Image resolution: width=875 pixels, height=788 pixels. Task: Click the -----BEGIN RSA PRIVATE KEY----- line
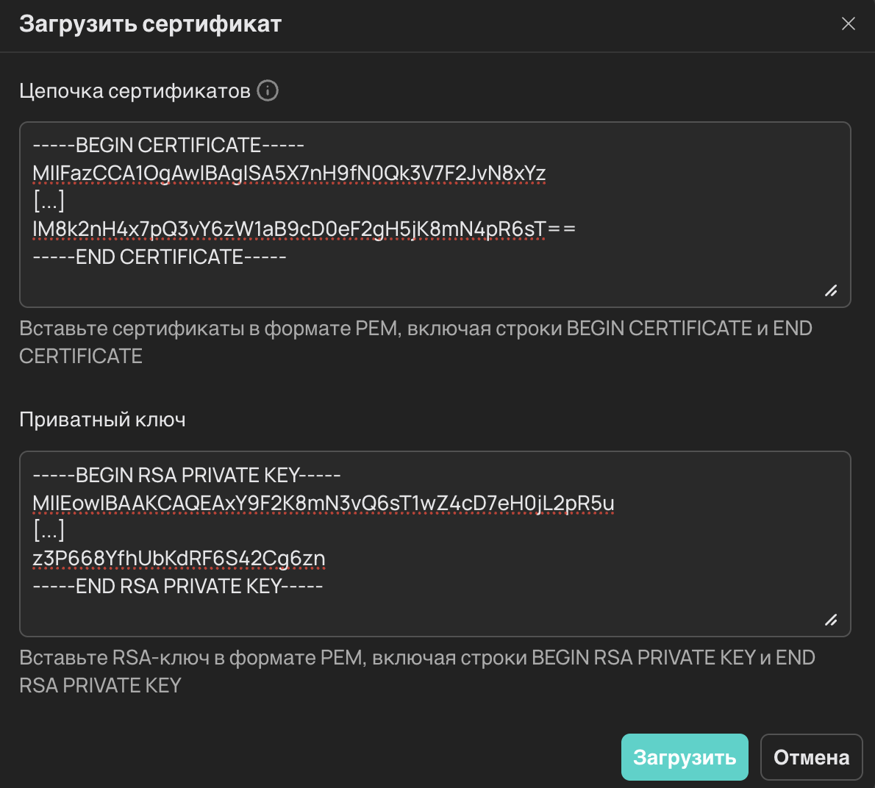tap(186, 475)
